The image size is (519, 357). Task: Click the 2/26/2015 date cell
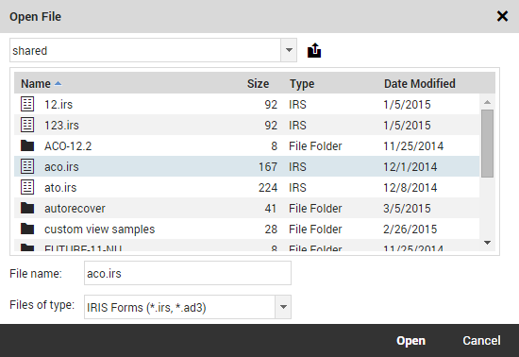(x=410, y=229)
